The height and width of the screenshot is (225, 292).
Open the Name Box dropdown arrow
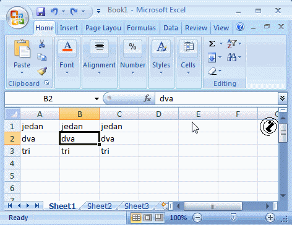(97, 99)
